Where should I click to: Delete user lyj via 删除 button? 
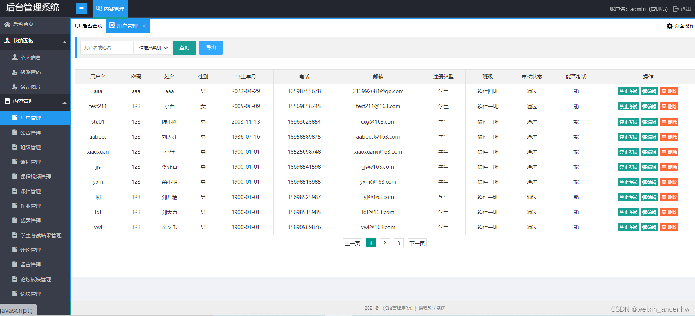[x=669, y=198]
